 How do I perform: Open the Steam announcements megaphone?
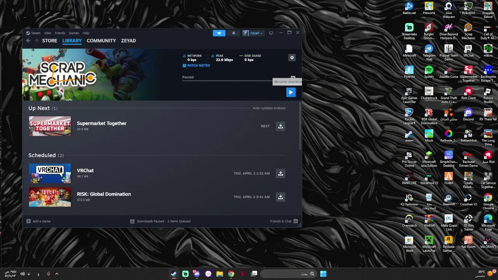tap(219, 33)
